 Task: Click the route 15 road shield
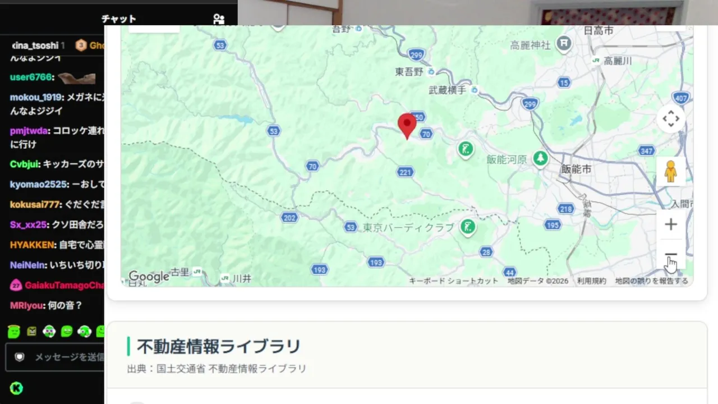(x=564, y=82)
